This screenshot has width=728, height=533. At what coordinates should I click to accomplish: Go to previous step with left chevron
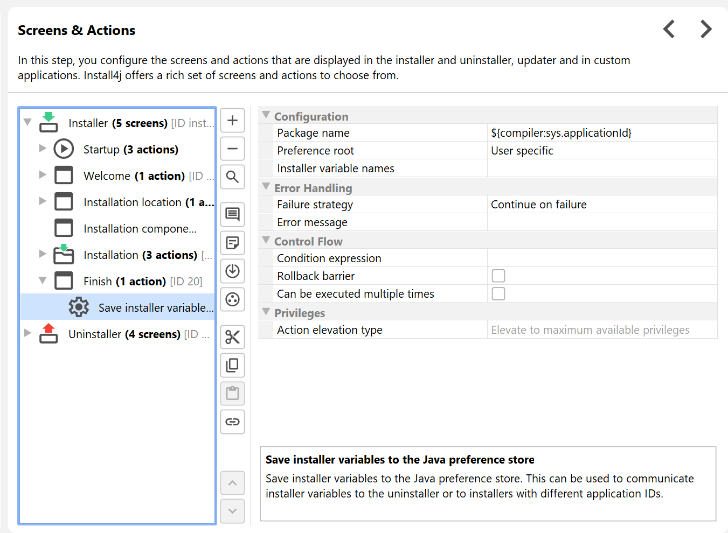[669, 29]
